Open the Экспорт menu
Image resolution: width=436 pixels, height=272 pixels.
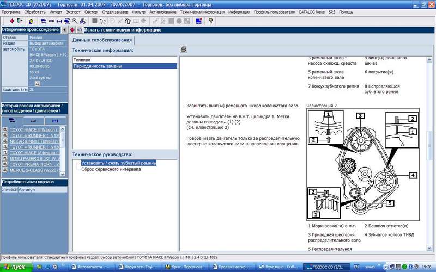tap(72, 11)
